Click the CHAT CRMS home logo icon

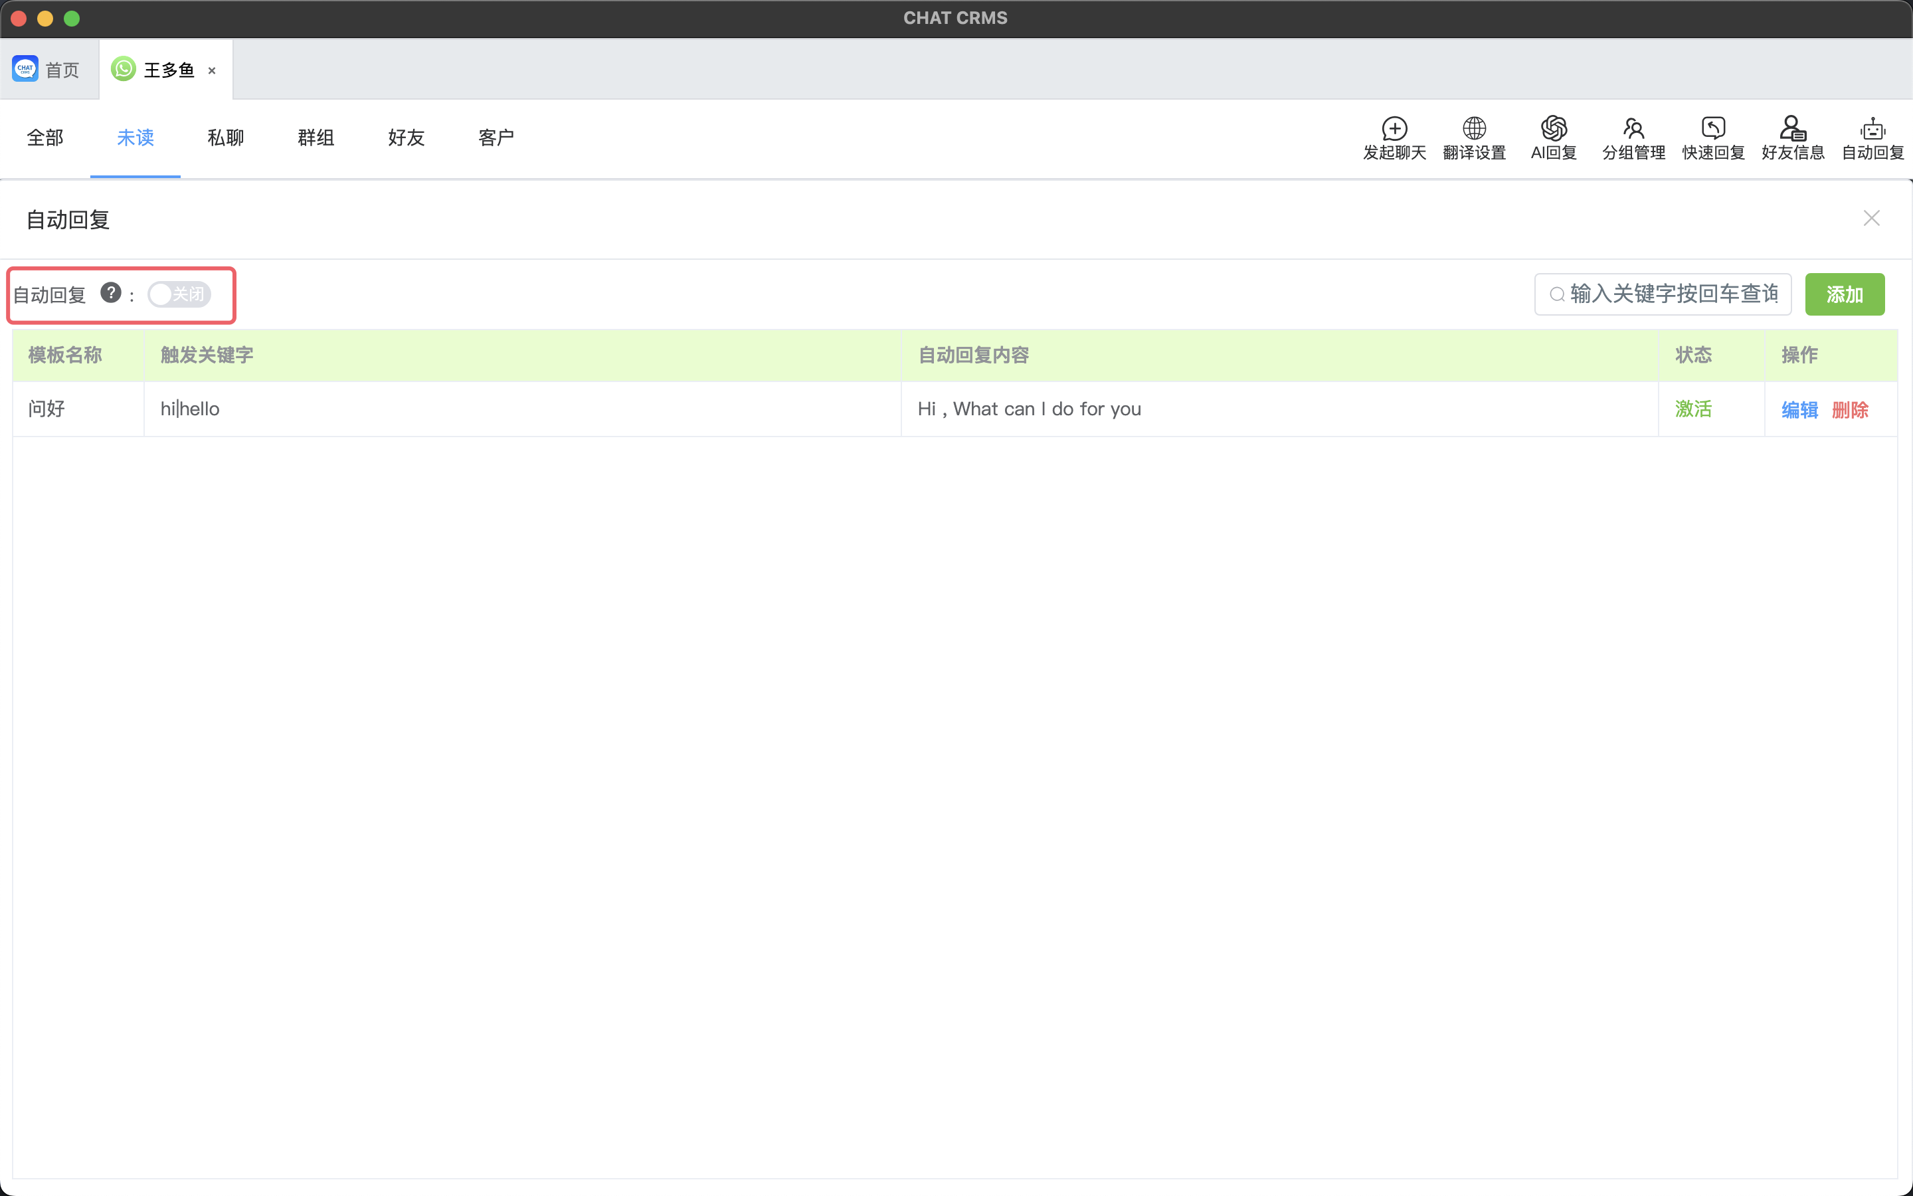point(25,69)
